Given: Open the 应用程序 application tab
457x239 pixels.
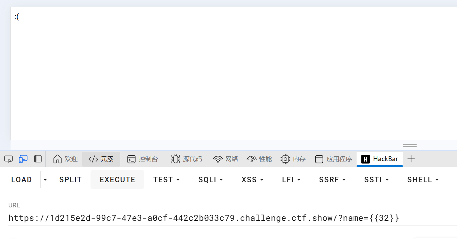Looking at the screenshot, I should 333,159.
